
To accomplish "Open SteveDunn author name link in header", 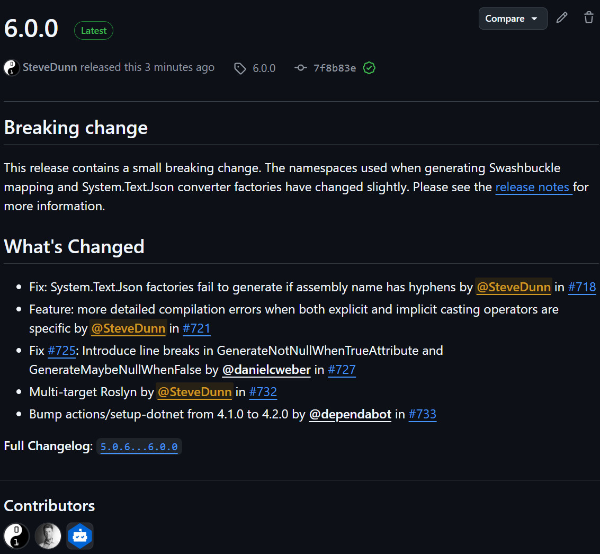I will 50,67.
